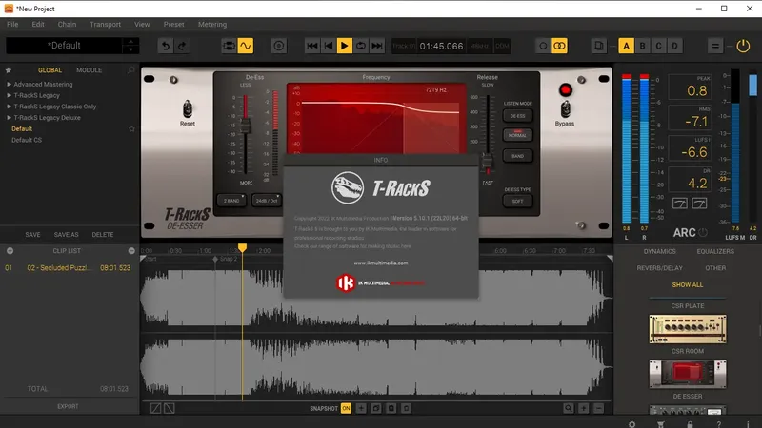
Task: Select mono monitoring circle icon
Action: 543,46
